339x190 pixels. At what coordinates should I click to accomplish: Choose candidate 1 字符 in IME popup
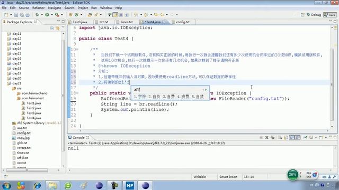pyautogui.click(x=140, y=97)
